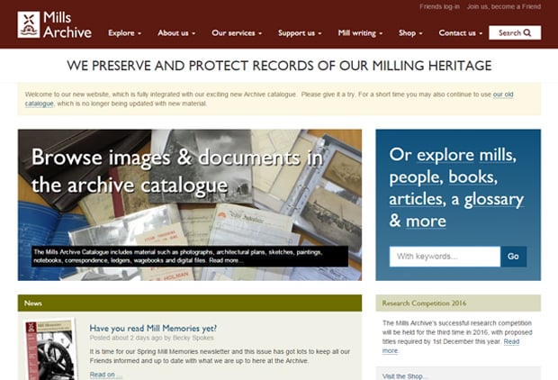Open the About us dropdown menu

click(176, 33)
